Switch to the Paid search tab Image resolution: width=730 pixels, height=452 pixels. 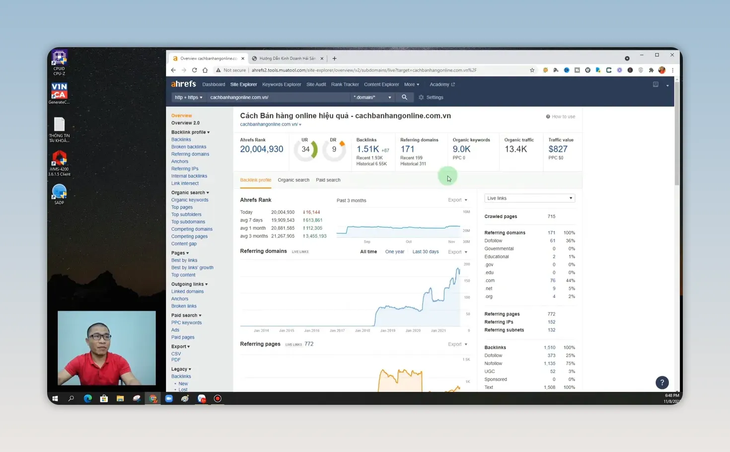tap(328, 180)
